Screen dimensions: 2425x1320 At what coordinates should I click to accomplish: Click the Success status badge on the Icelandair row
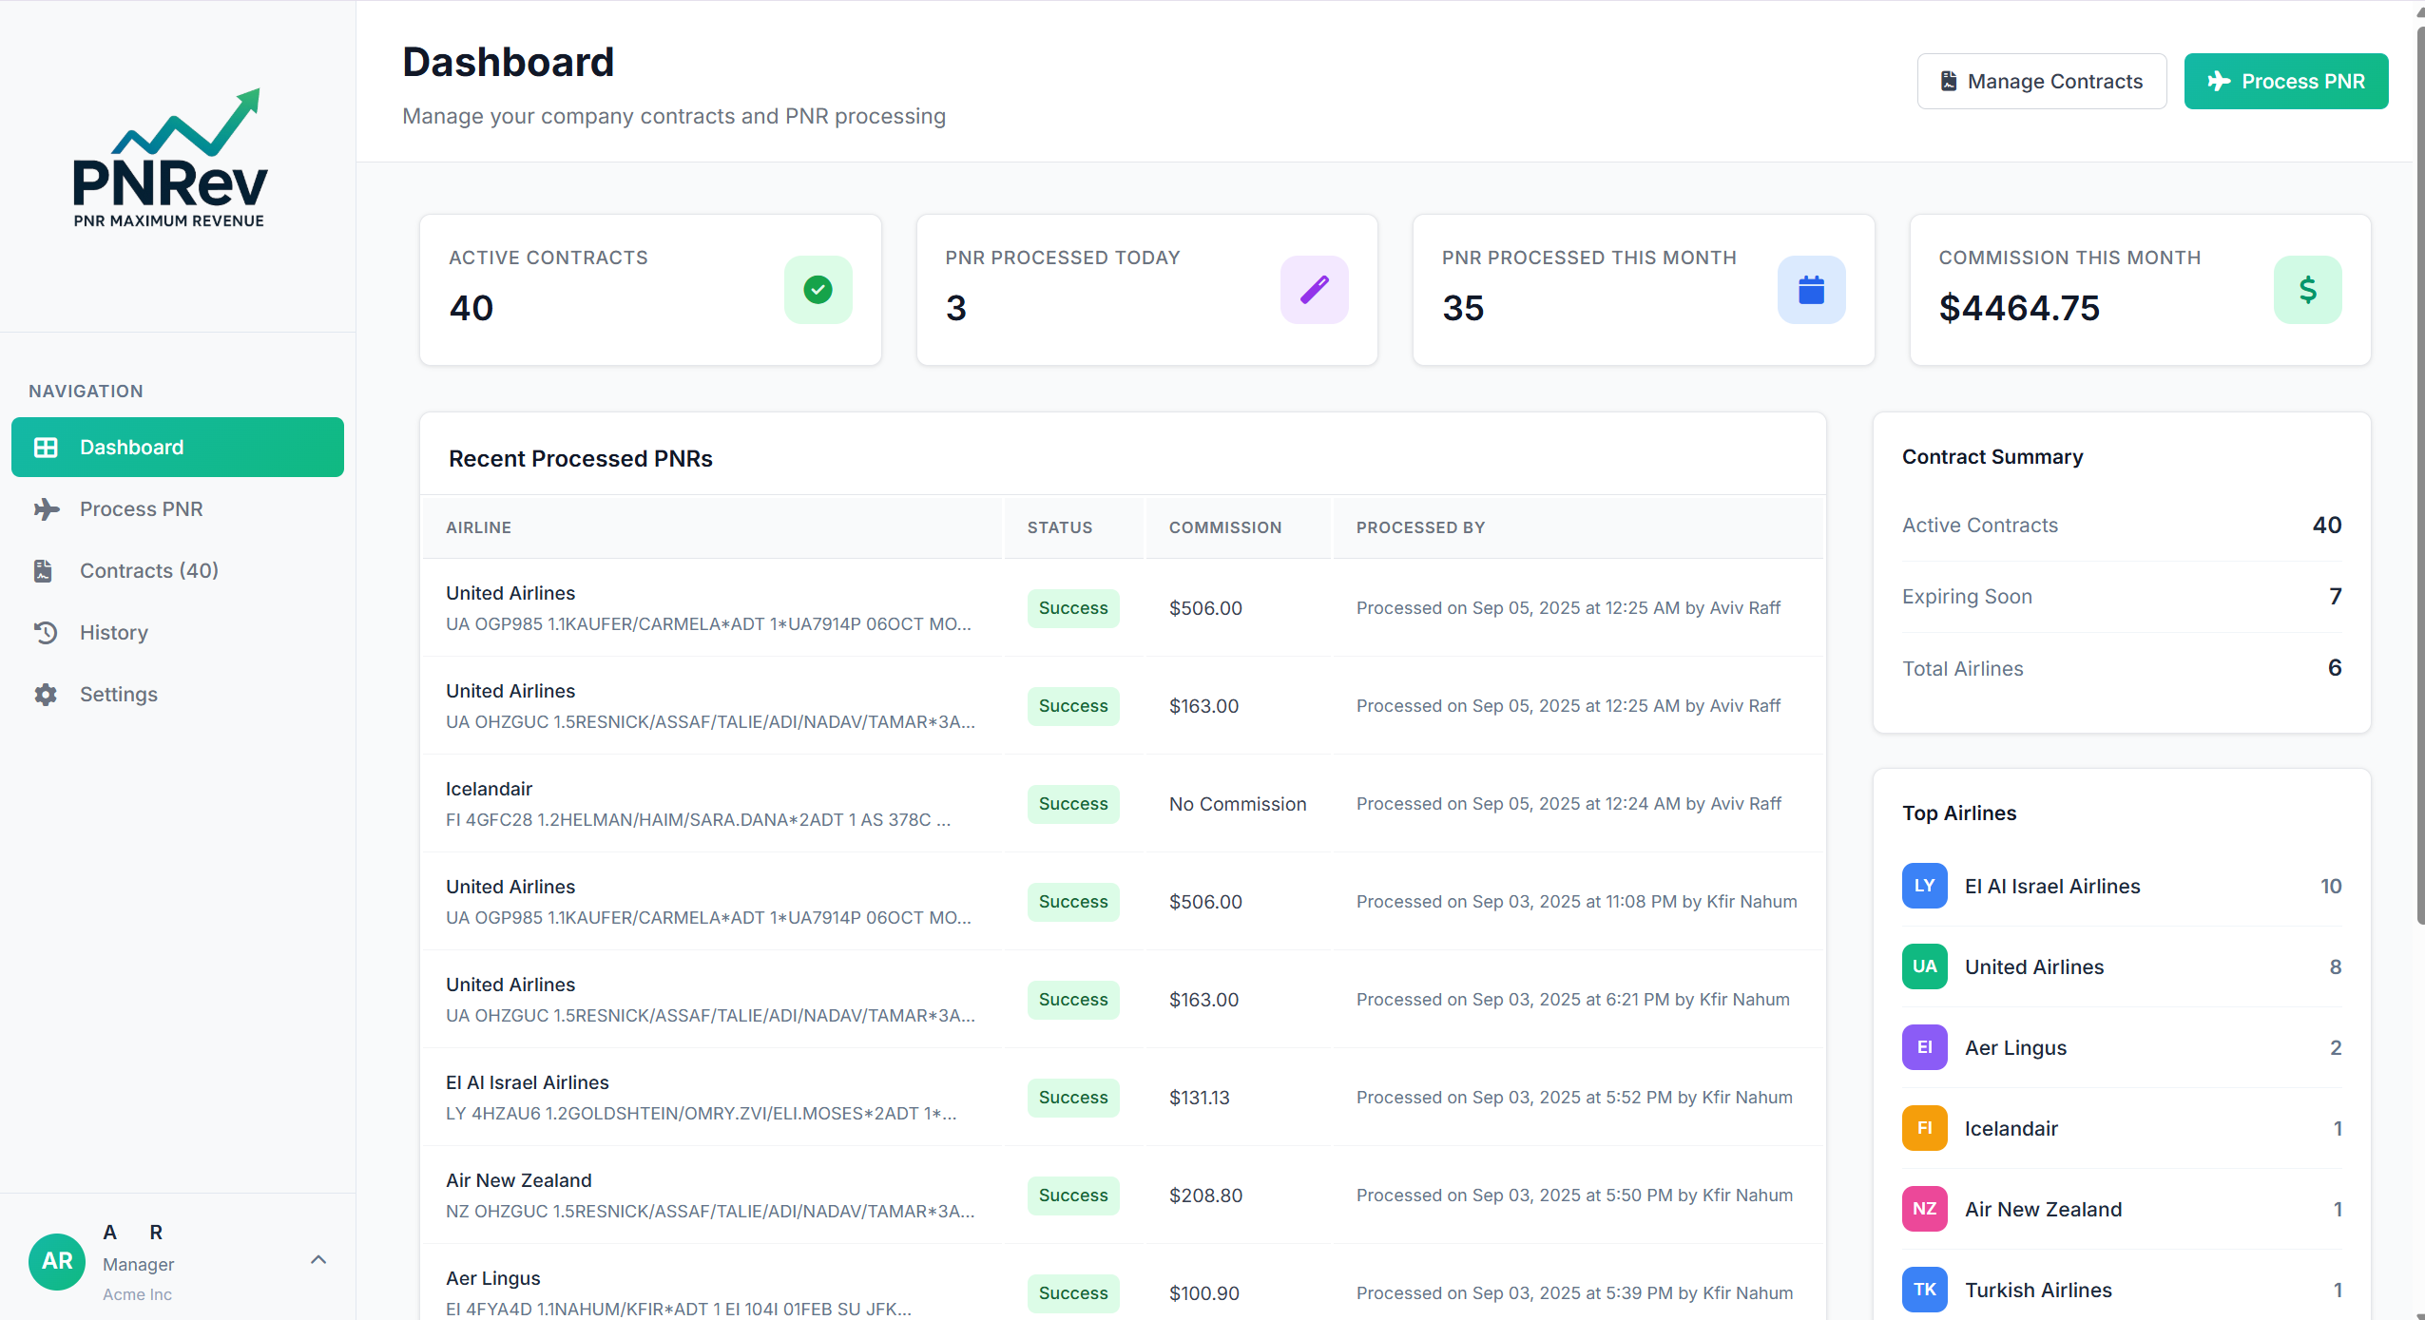tap(1071, 803)
